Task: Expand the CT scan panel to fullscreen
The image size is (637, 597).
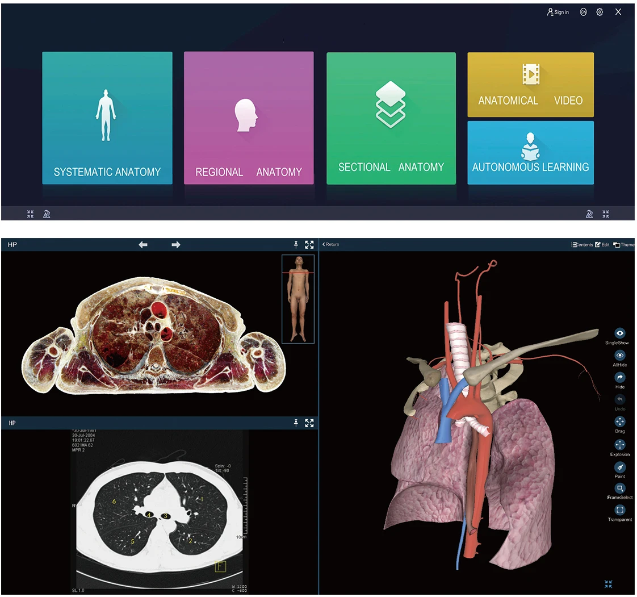Action: pos(309,423)
